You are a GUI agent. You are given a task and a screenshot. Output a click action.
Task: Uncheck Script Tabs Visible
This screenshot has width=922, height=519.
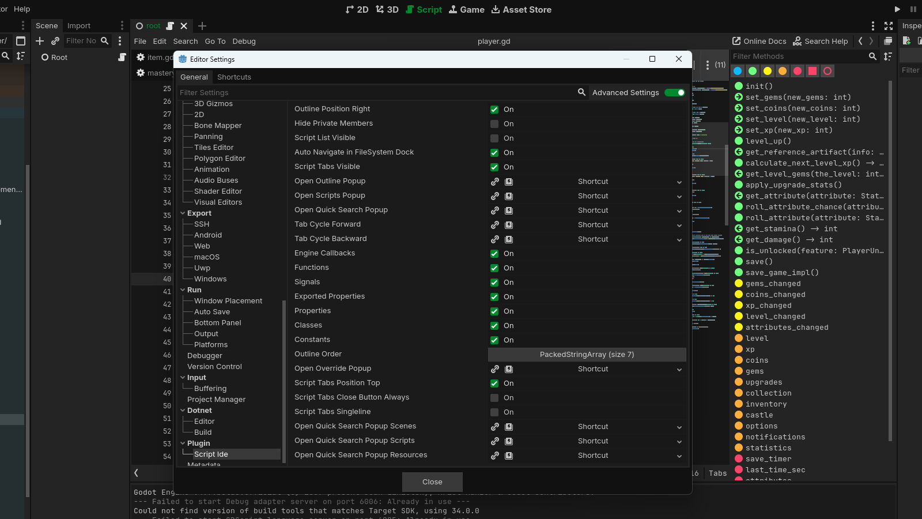[494, 167]
